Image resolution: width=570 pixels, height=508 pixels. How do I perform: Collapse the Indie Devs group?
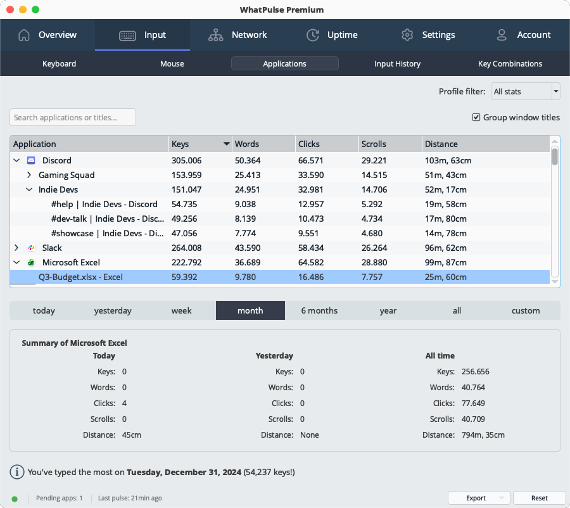point(29,189)
